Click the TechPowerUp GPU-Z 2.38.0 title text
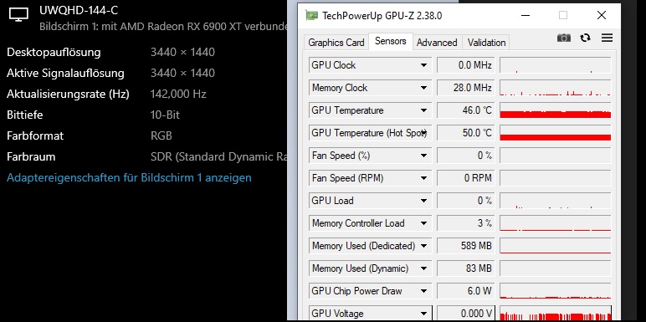The width and height of the screenshot is (646, 322). 382,16
